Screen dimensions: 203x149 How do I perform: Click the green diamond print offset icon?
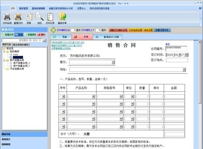click(53, 30)
